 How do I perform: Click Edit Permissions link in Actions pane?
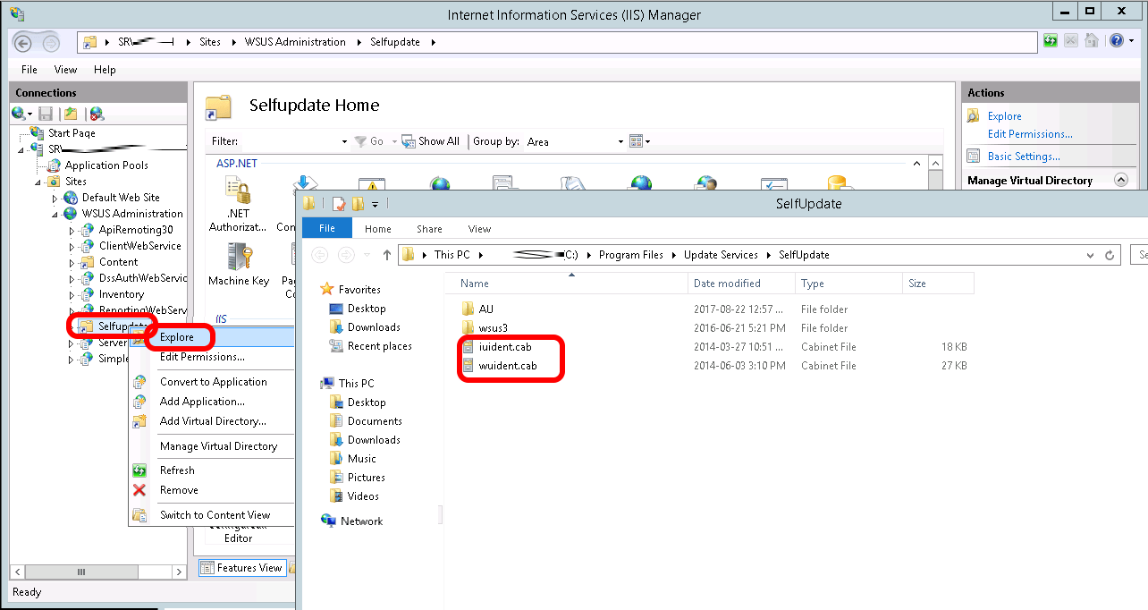pyautogui.click(x=1029, y=134)
